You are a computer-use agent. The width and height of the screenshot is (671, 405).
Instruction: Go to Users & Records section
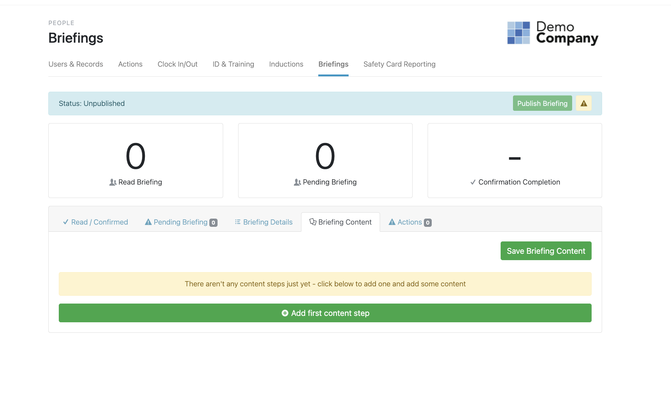(x=76, y=64)
